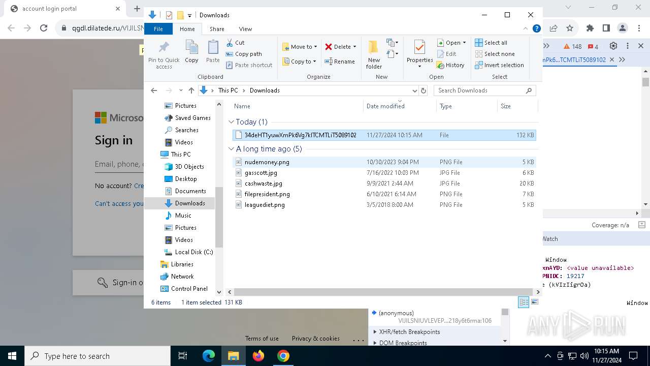Click Paste shortcut command
Screen dimensions: 650x366
click(x=249, y=65)
